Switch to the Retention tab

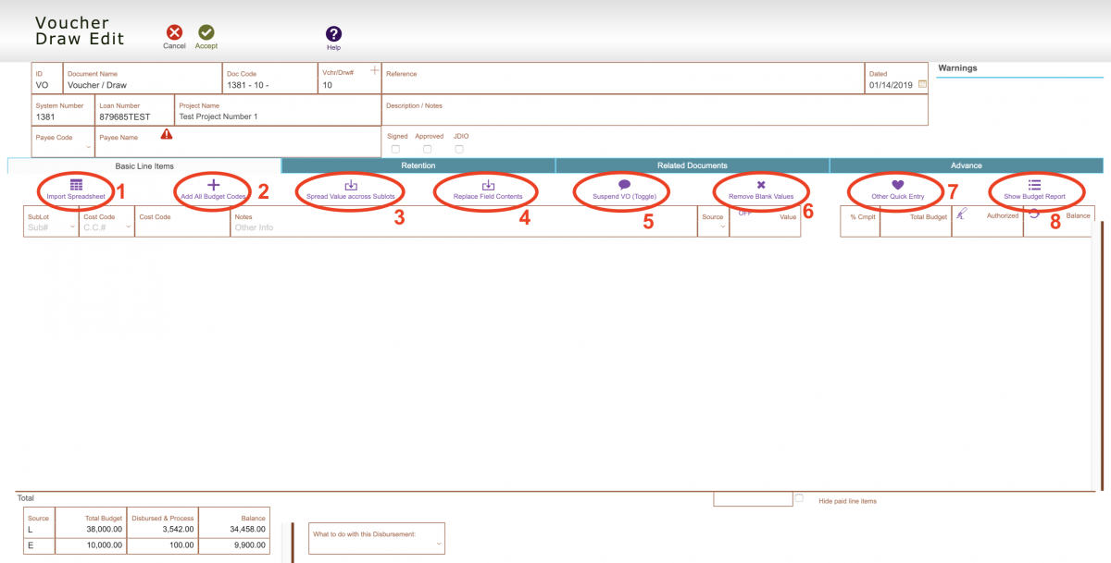(418, 166)
